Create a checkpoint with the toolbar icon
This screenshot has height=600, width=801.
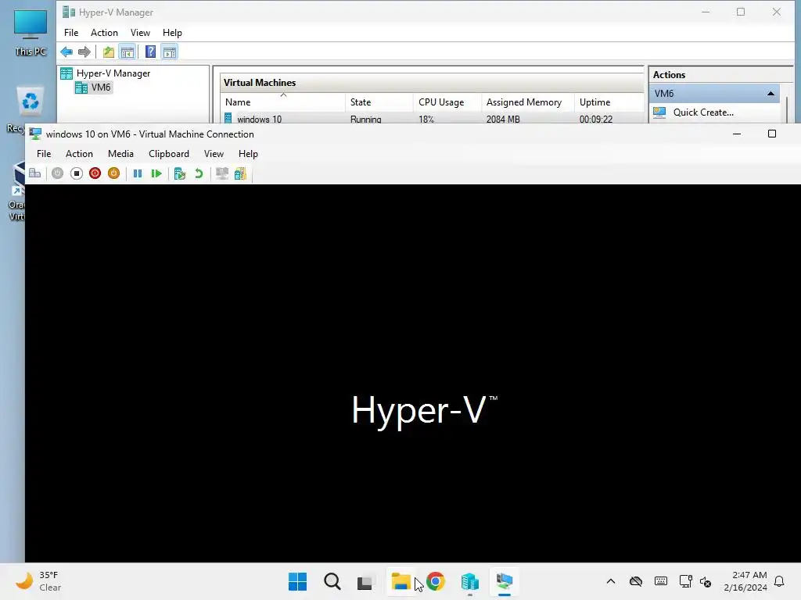click(179, 173)
